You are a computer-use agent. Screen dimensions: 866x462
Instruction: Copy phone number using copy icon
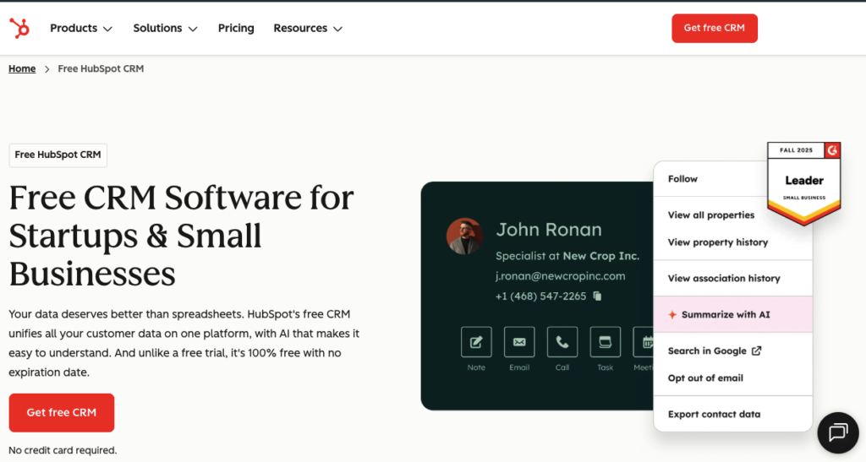[597, 296]
